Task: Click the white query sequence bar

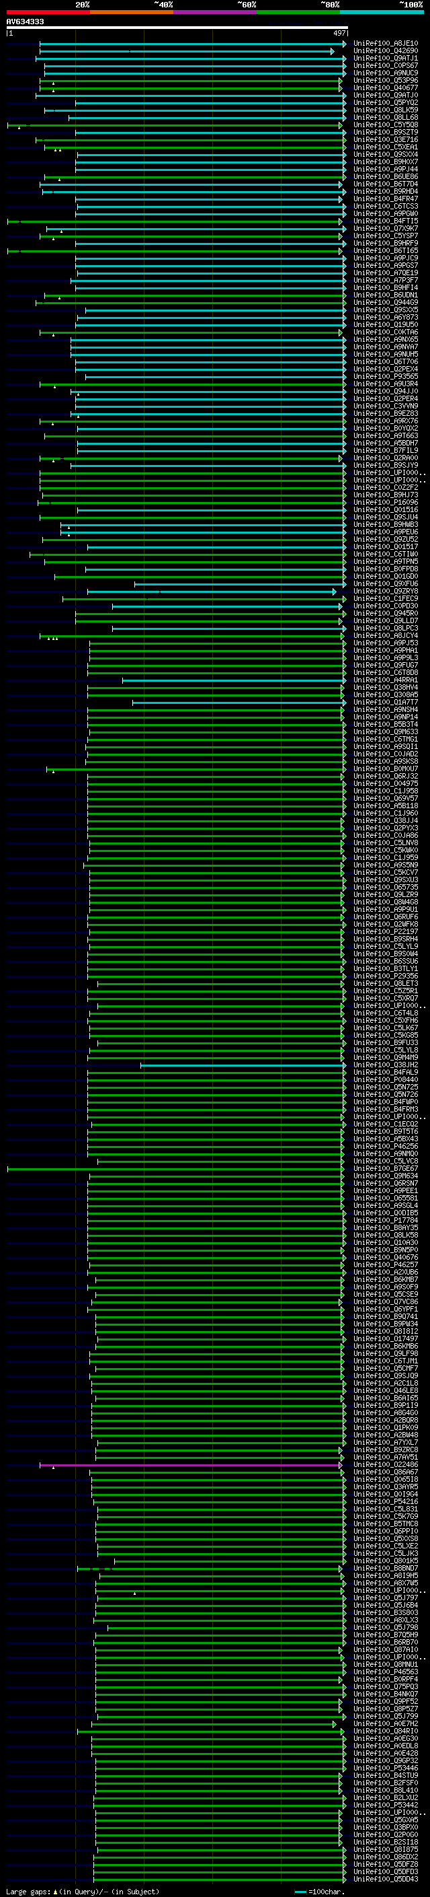Action: pos(177,28)
